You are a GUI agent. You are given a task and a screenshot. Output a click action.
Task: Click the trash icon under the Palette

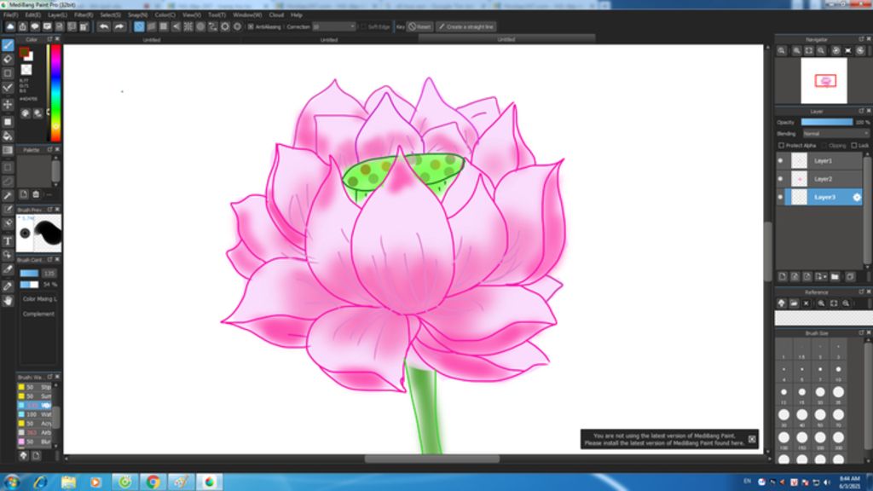pos(36,194)
